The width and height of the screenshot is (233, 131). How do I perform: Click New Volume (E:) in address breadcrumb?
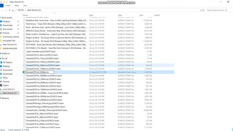click(34, 10)
